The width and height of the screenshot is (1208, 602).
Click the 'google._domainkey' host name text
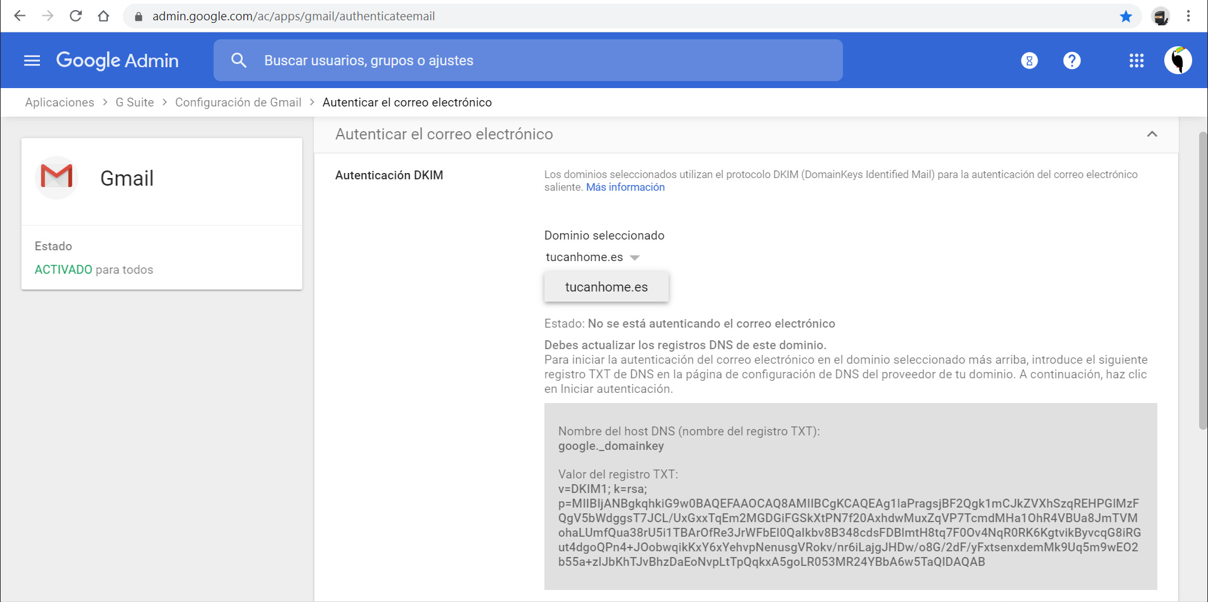click(611, 445)
